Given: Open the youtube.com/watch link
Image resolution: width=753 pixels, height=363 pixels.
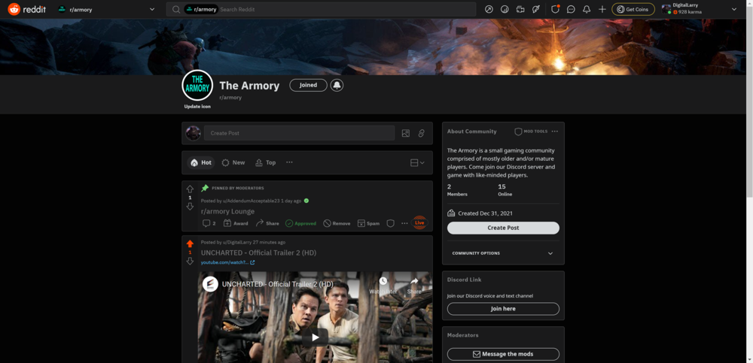Looking at the screenshot, I should [227, 262].
